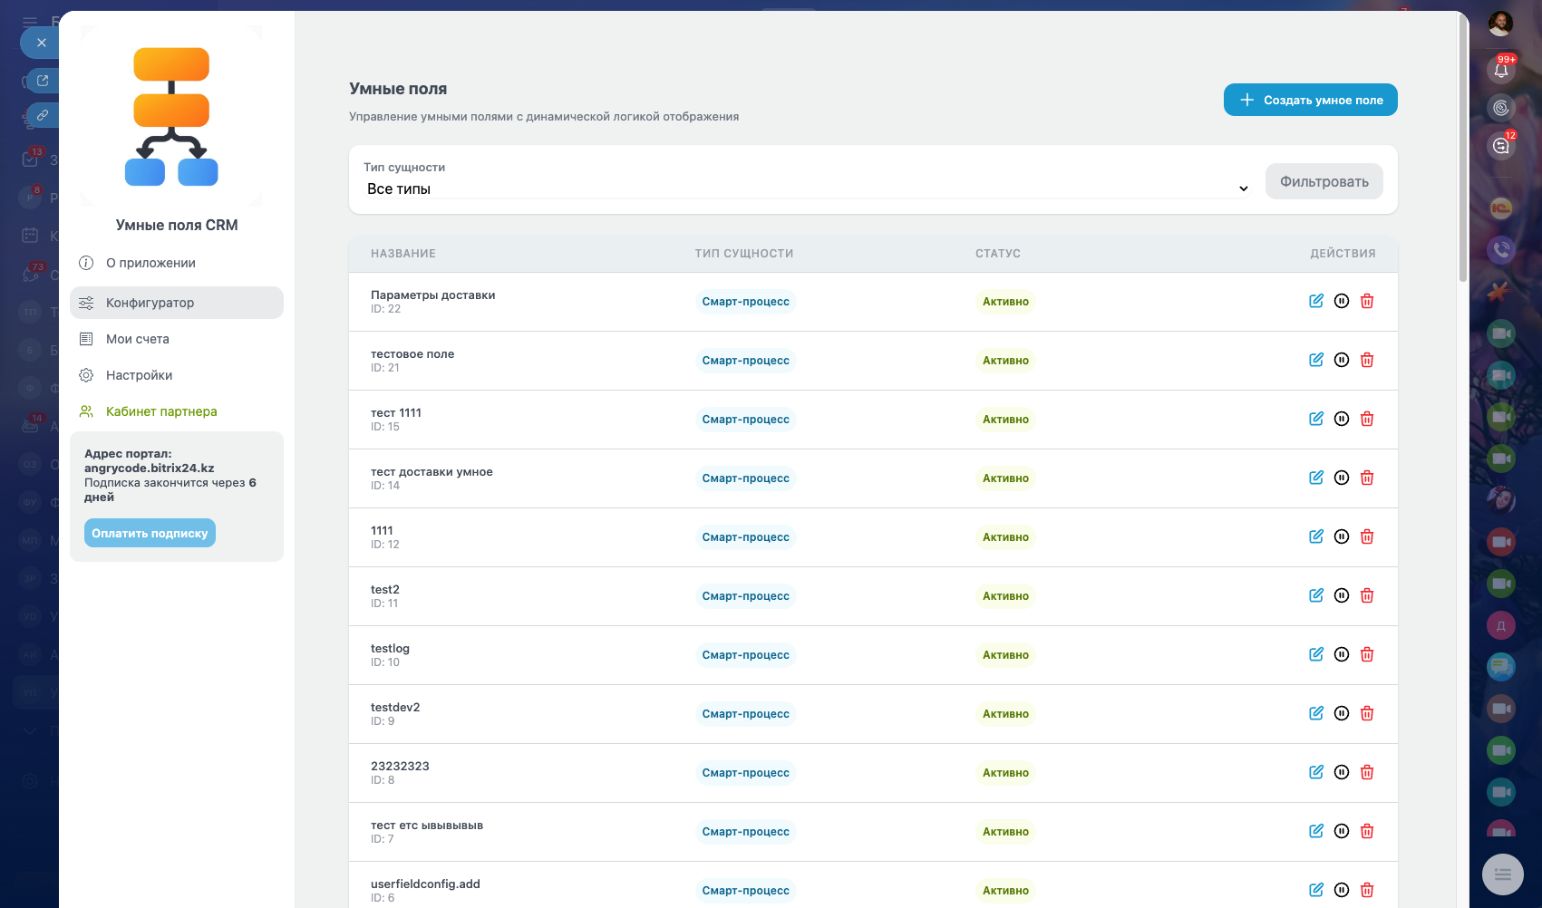
Task: Click 'Создать умное поле' button
Action: click(x=1310, y=100)
